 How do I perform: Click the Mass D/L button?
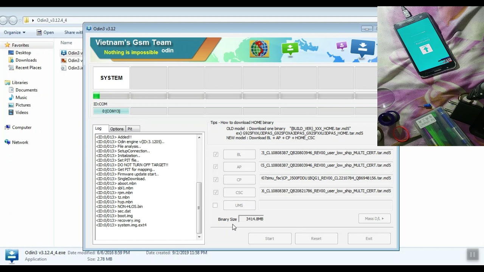374,218
